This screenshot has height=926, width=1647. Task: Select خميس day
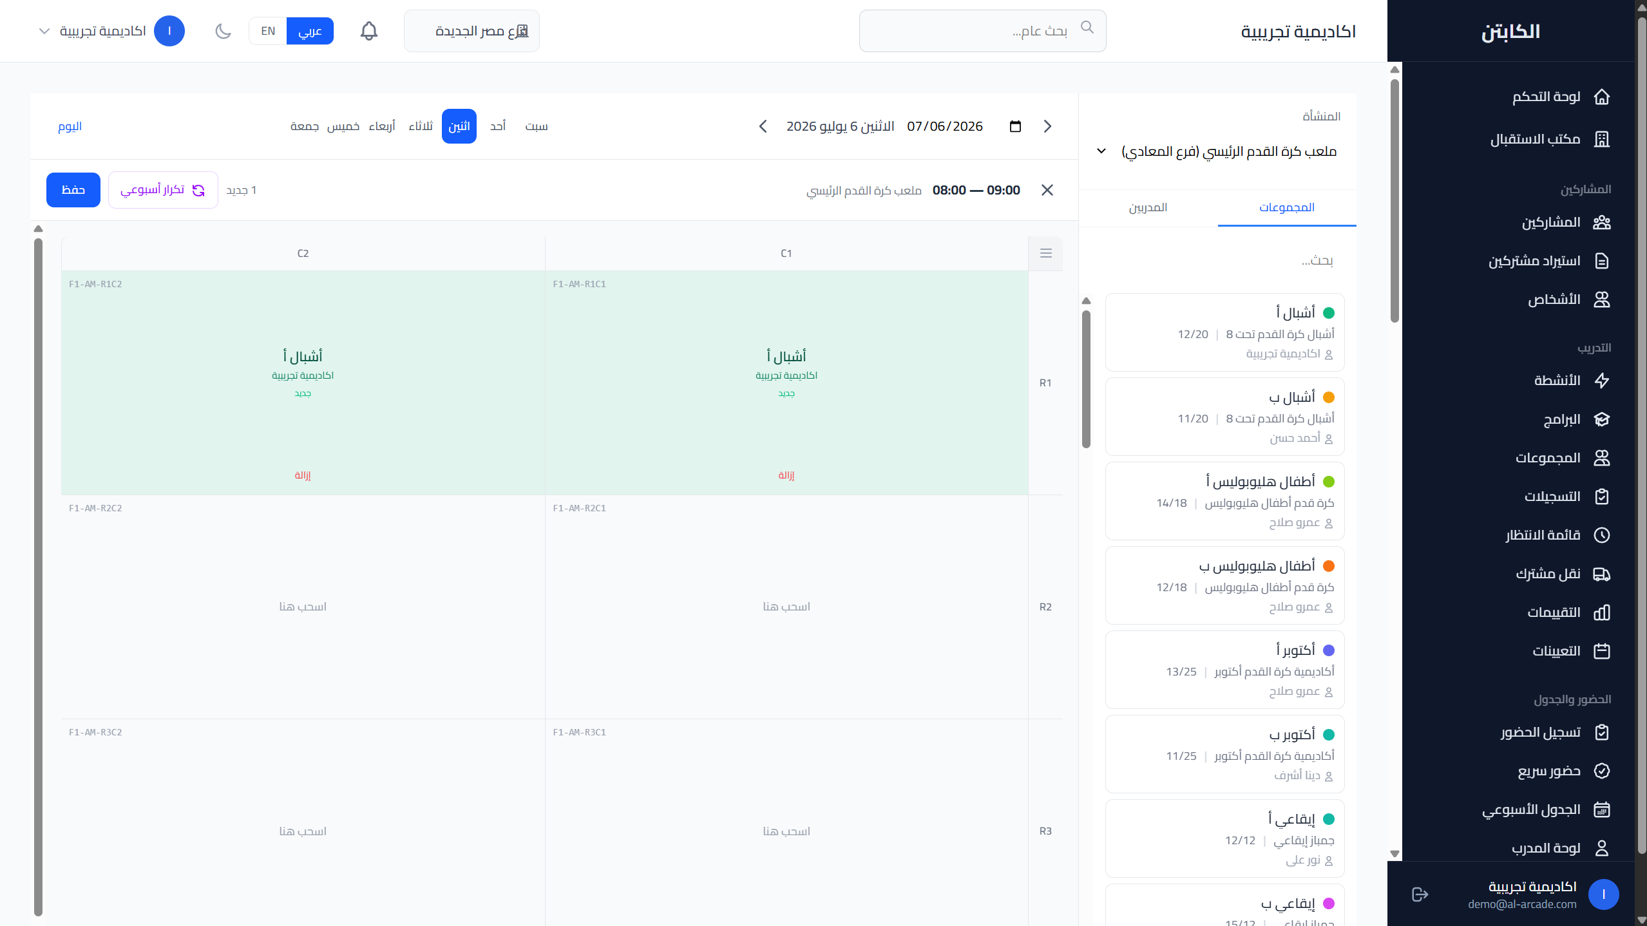pyautogui.click(x=343, y=126)
